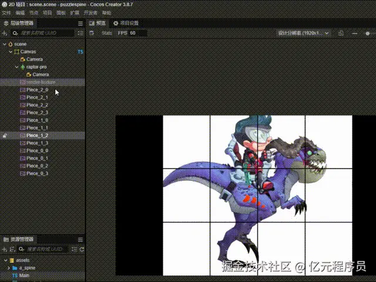The image size is (376, 282).
Task: Open the 编辑 menu
Action: 20,13
